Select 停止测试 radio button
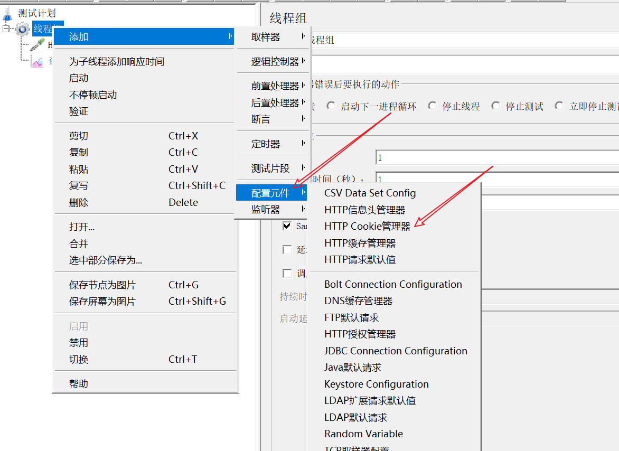 (496, 106)
